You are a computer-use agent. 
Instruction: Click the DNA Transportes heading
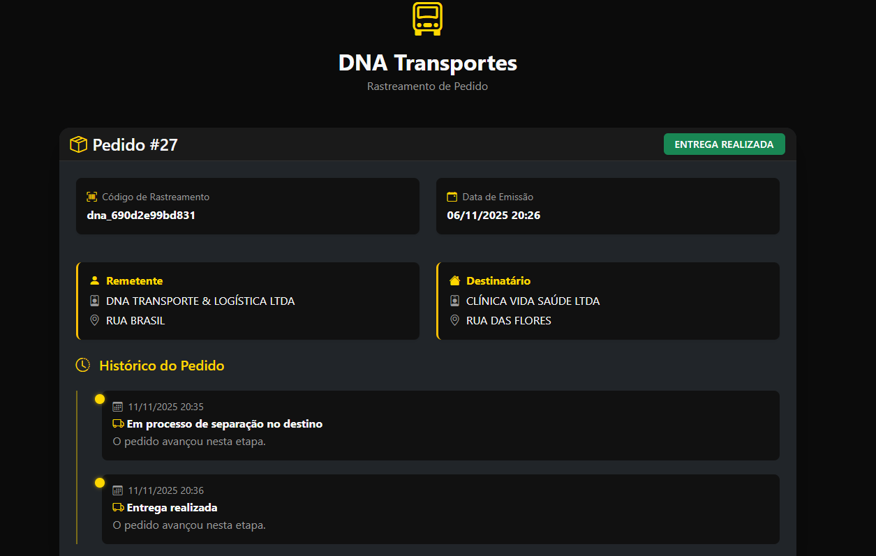427,63
